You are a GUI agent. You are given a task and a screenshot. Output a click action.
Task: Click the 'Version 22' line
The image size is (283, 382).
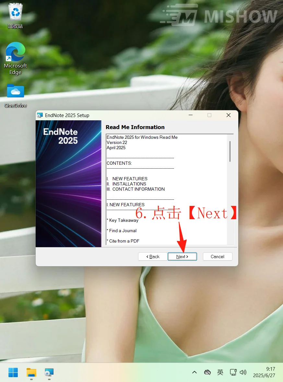click(x=117, y=142)
